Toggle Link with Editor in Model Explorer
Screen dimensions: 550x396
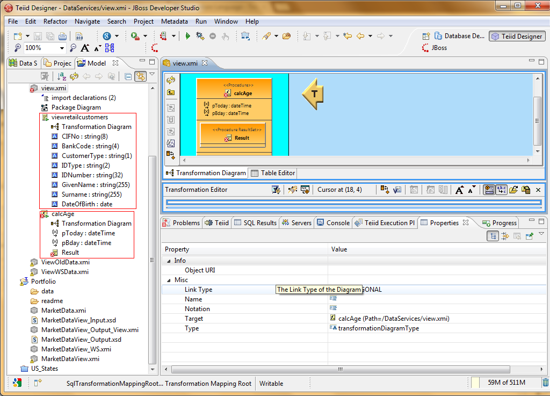[141, 76]
